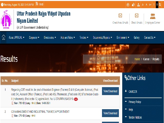The height and width of the screenshot is (123, 164).
Task: Select the light theme T button
Action: (154, 5)
